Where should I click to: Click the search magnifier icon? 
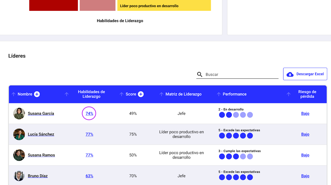[x=200, y=75]
